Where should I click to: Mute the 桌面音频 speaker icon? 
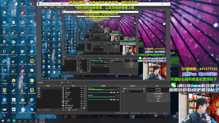[x=114, y=99]
